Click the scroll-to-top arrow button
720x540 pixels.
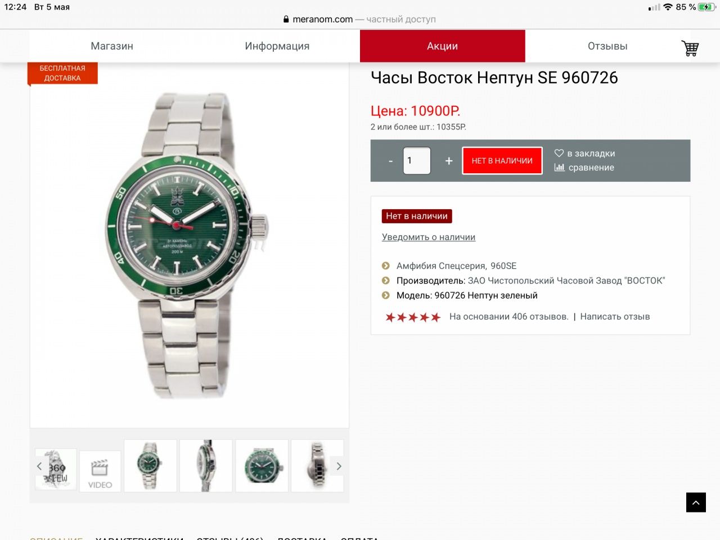click(696, 502)
